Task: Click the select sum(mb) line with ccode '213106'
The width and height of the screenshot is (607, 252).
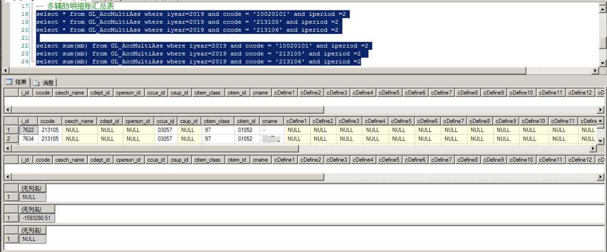Action: pos(198,61)
